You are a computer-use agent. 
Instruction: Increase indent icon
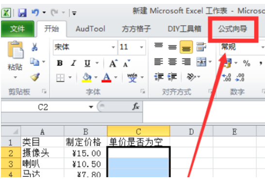(172, 77)
